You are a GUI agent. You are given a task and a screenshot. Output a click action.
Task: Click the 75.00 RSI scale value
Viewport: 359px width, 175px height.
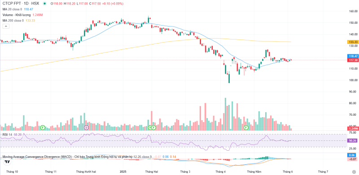click(353, 133)
